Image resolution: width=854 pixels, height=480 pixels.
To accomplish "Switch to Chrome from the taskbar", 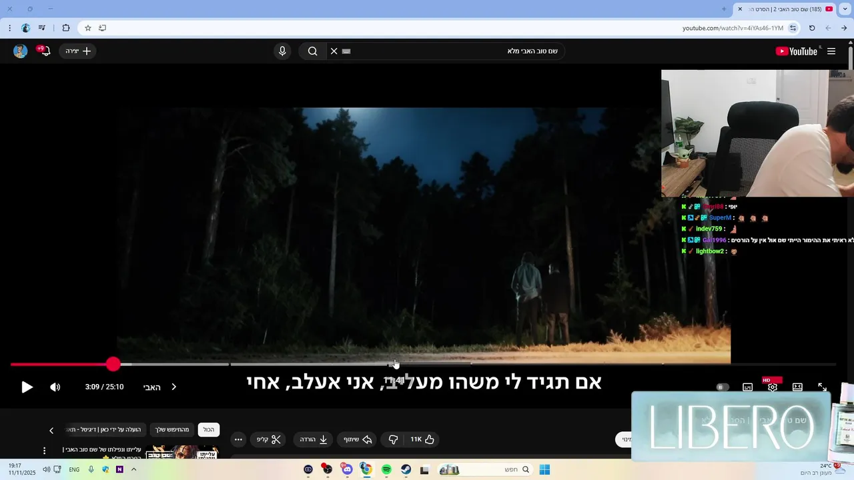I will (x=366, y=470).
